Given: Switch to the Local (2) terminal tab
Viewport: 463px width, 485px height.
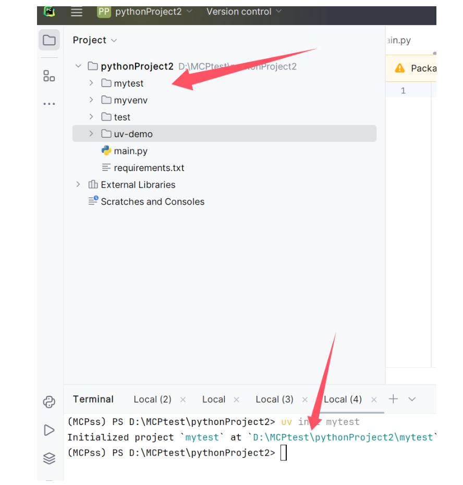Looking at the screenshot, I should pyautogui.click(x=152, y=399).
